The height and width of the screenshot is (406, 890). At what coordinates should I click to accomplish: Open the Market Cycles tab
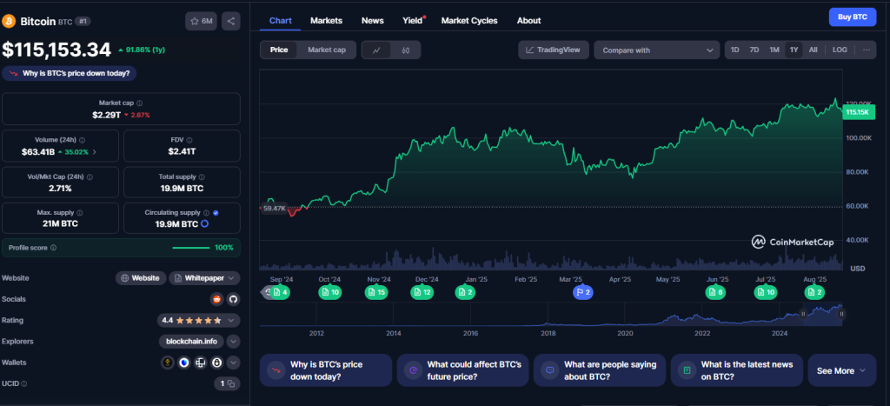pos(469,20)
